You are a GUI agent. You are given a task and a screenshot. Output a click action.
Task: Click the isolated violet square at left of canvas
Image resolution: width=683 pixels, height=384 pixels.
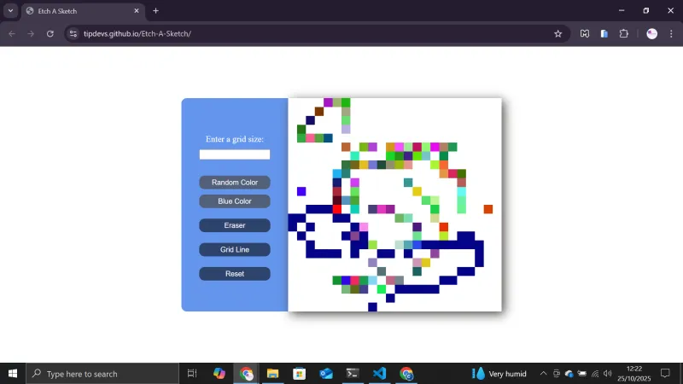301,191
